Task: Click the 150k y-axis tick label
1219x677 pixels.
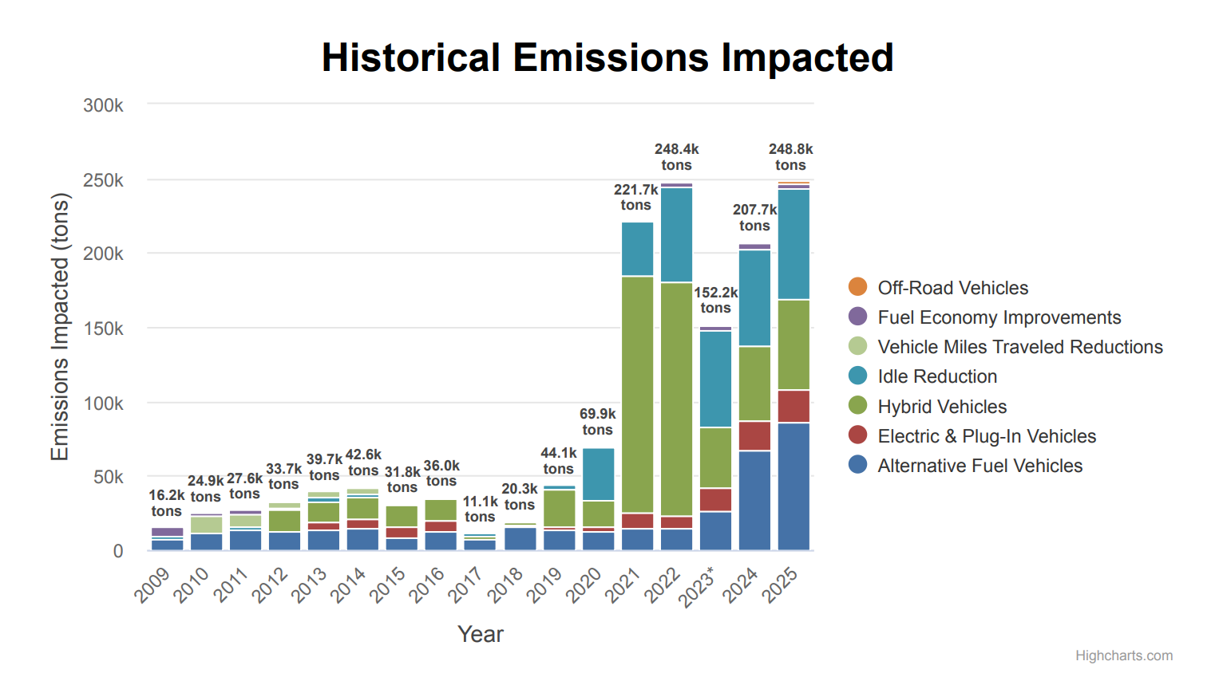Action: [103, 329]
